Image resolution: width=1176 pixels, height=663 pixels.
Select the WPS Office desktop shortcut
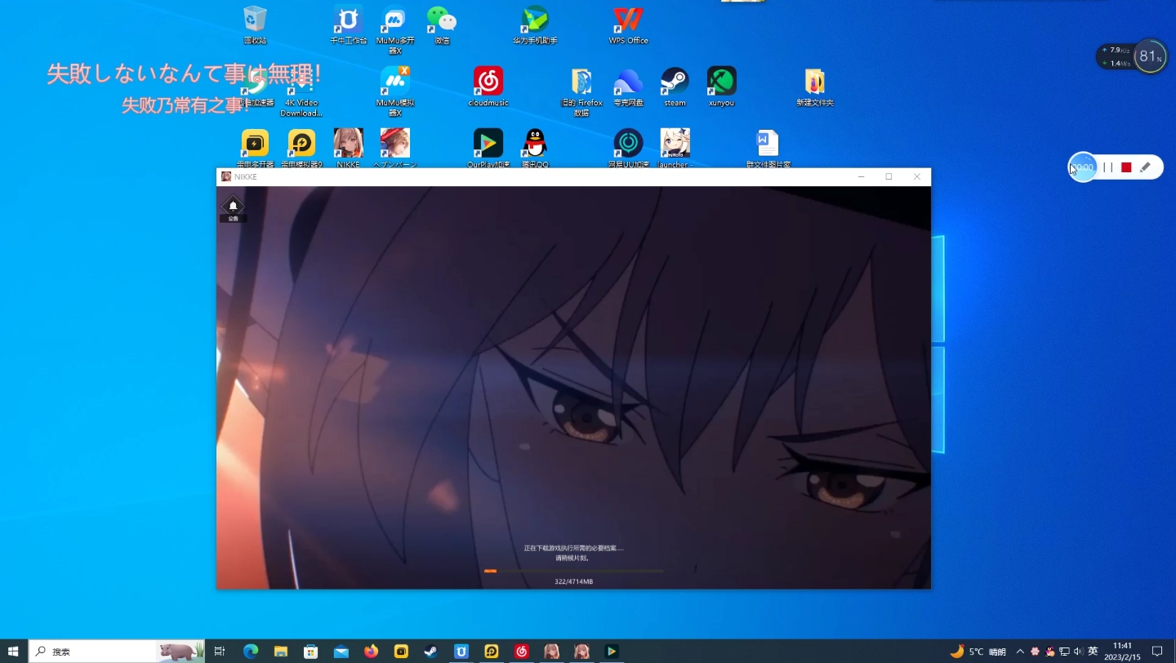click(628, 25)
